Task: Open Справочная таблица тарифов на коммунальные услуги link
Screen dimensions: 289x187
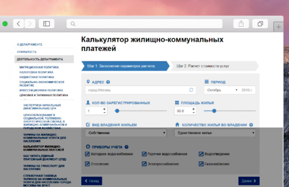Action: [x=47, y=180]
